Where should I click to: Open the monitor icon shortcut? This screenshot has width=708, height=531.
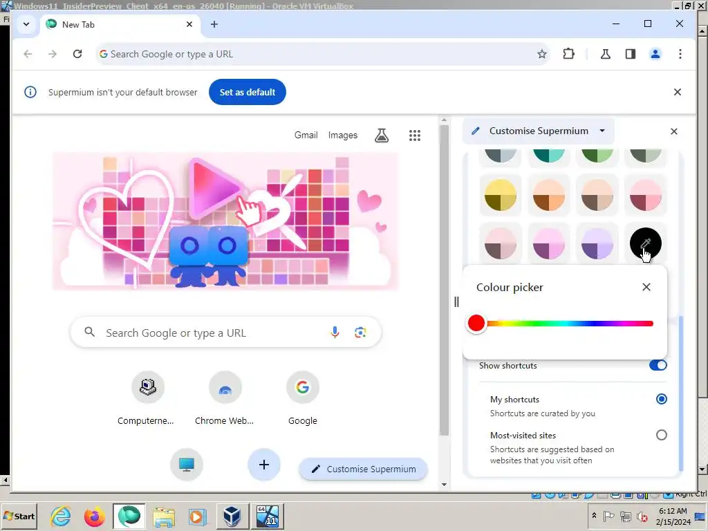click(x=187, y=465)
